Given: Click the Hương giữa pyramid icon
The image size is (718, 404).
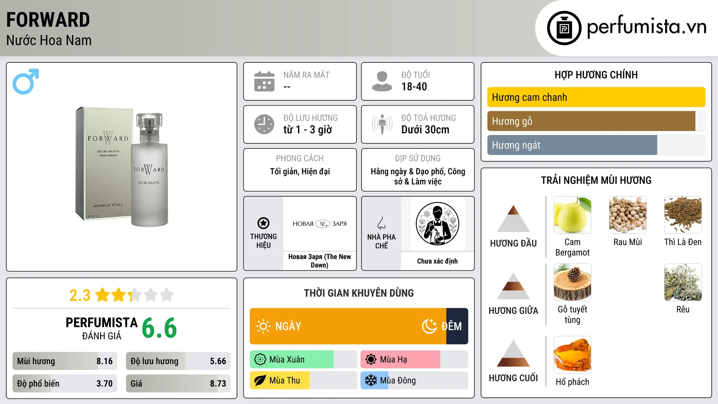Looking at the screenshot, I should 513,286.
